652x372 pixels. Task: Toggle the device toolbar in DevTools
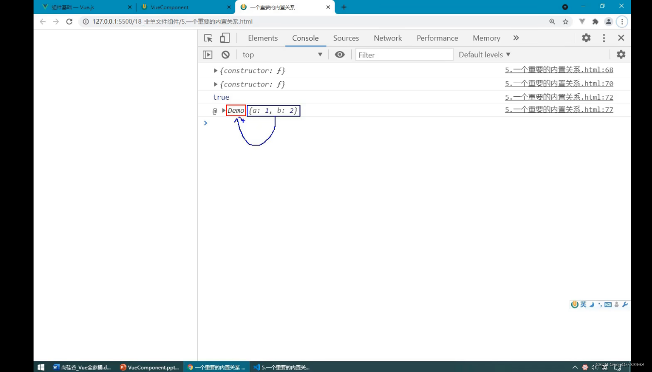225,38
